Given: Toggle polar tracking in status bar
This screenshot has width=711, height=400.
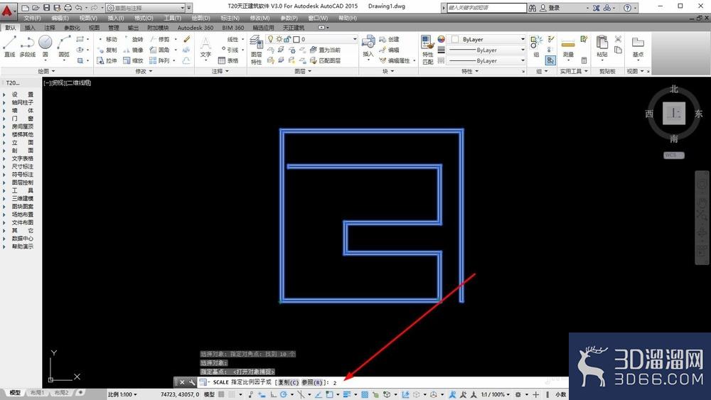Looking at the screenshot, I should pyautogui.click(x=284, y=394).
